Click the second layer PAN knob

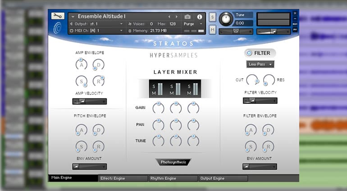pyautogui.click(x=176, y=125)
